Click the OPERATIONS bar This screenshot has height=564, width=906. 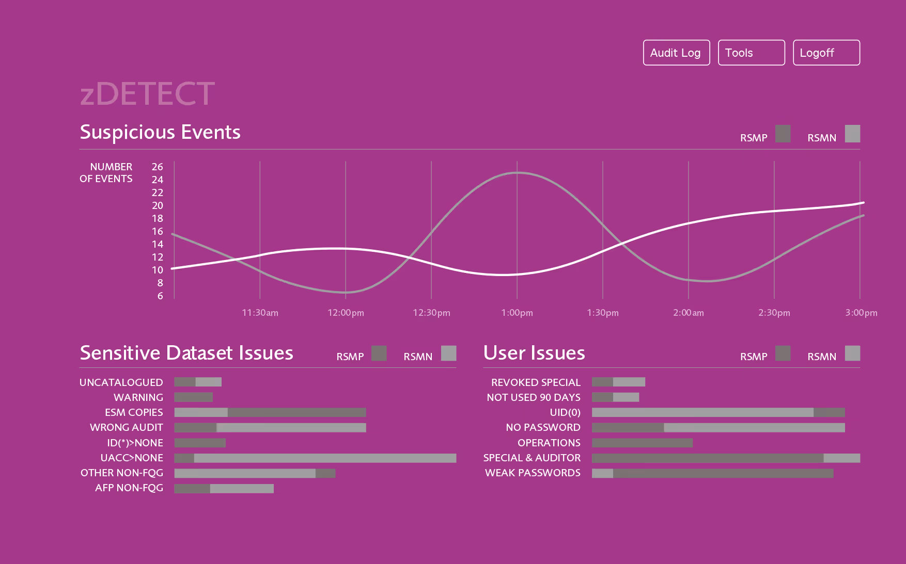[642, 443]
